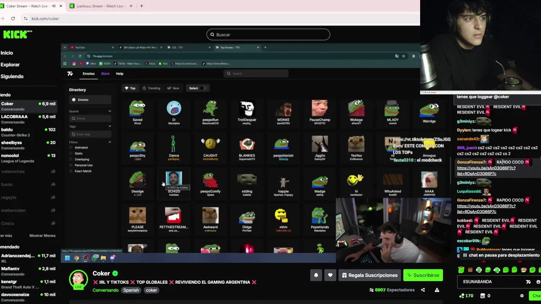
Task: Click the Regala Suscripciones button
Action: pyautogui.click(x=369, y=275)
